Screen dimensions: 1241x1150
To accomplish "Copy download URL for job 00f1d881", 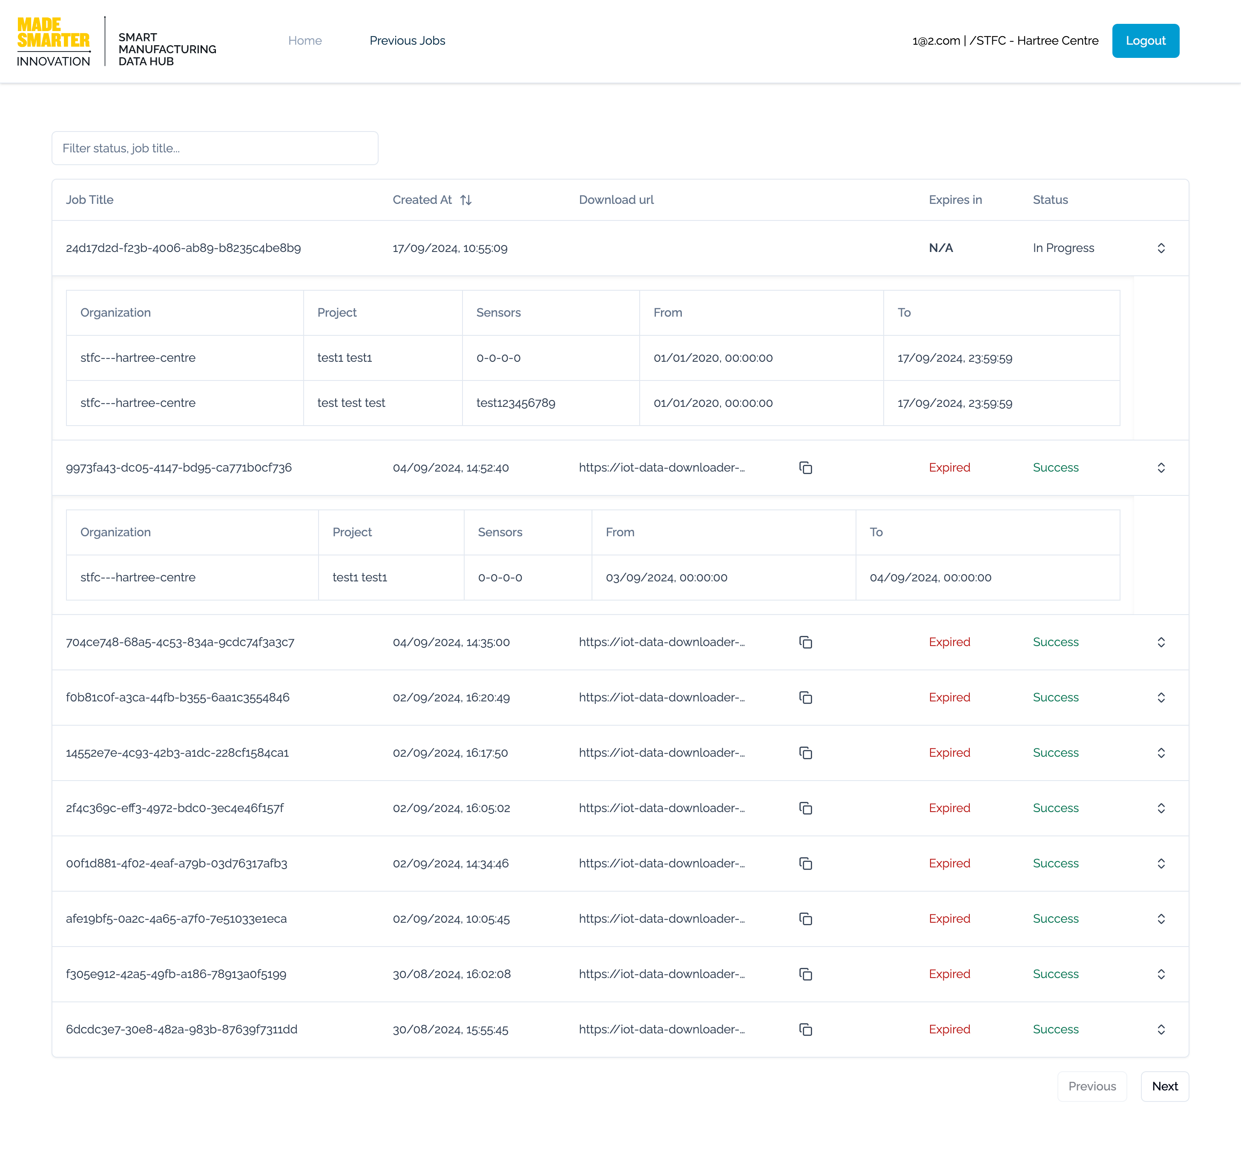I will pos(805,864).
